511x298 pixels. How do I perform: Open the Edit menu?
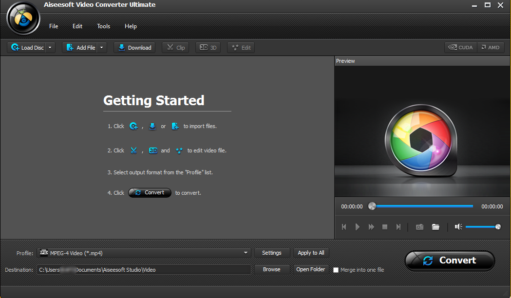click(x=77, y=26)
